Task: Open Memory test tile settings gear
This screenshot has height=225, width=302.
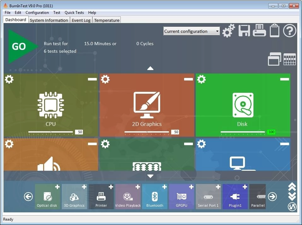Action: point(105,144)
